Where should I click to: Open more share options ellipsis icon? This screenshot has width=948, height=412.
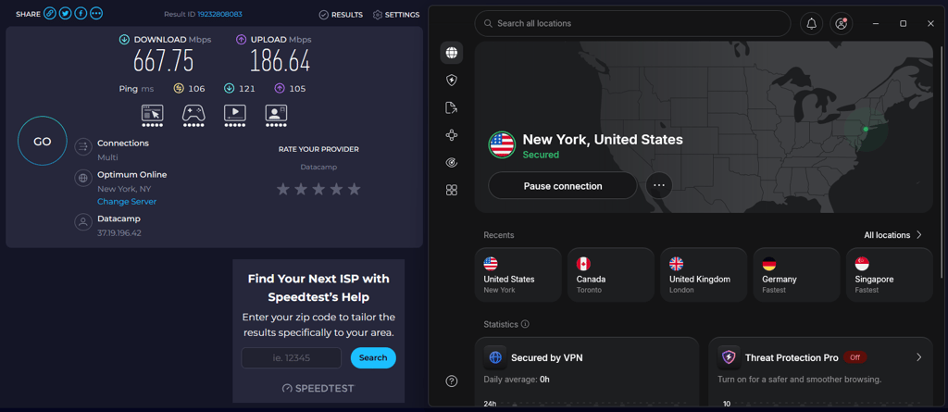[96, 14]
